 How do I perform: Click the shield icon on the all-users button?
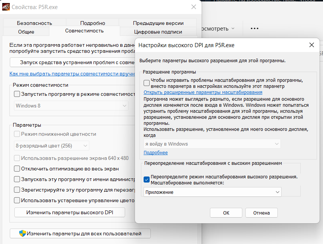tap(23, 233)
